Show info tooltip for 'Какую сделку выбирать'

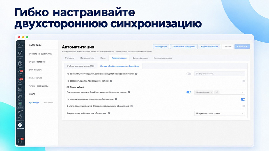click(x=109, y=113)
